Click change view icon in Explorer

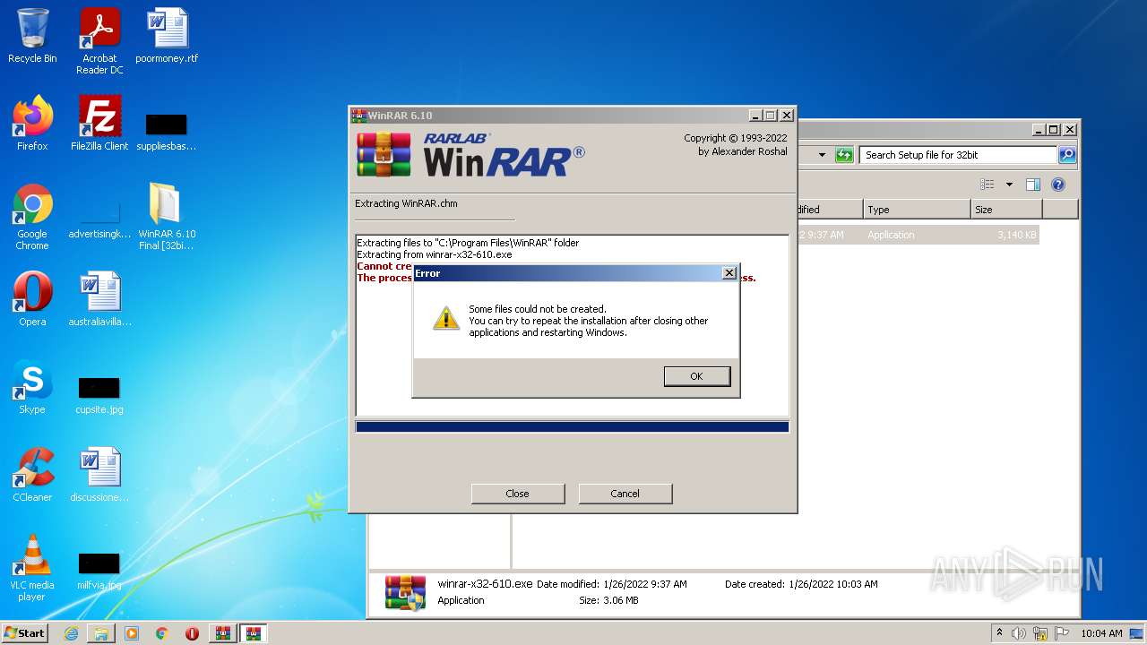tap(987, 185)
